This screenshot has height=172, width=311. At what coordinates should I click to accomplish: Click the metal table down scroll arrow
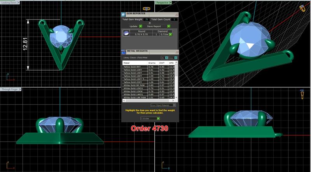pos(176,97)
